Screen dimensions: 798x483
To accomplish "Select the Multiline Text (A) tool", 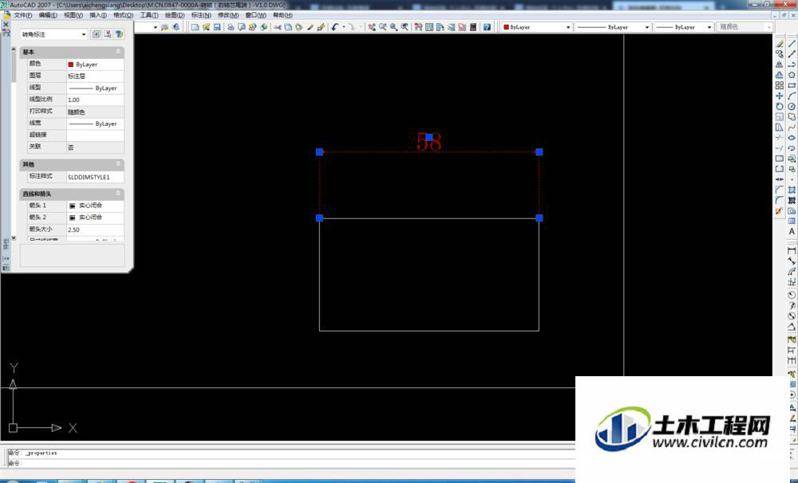I will coord(792,231).
